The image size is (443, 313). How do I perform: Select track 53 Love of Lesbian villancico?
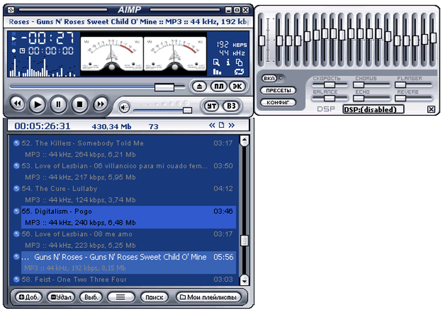point(129,171)
